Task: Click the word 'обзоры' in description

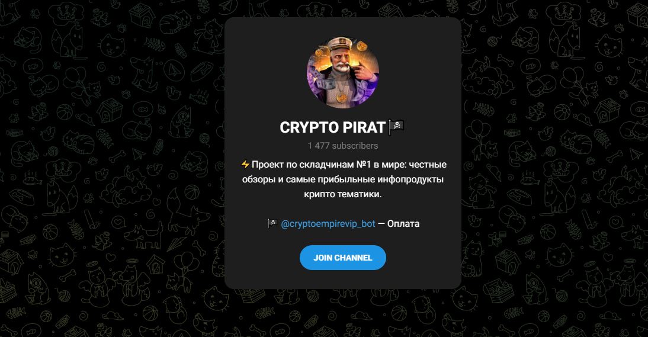Action: [258, 179]
